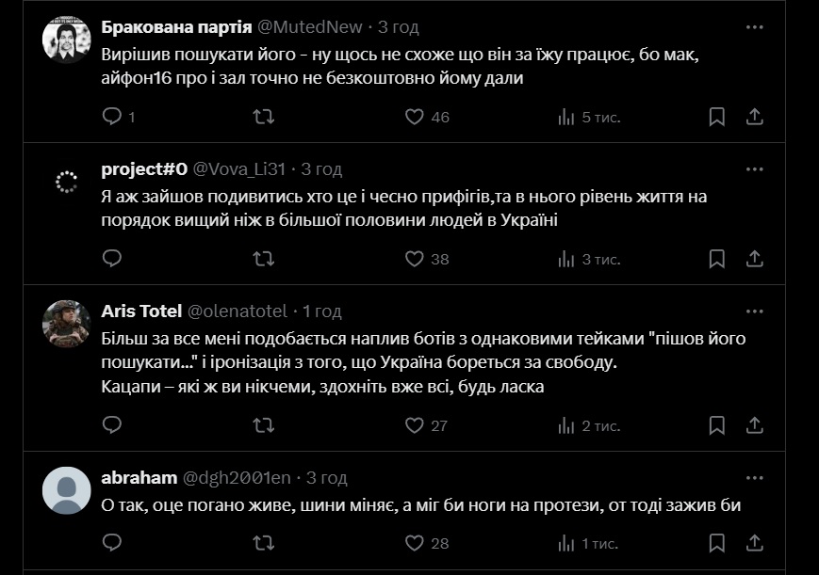Open Aris Totel's profile picture
Image resolution: width=819 pixels, height=575 pixels.
(67, 325)
